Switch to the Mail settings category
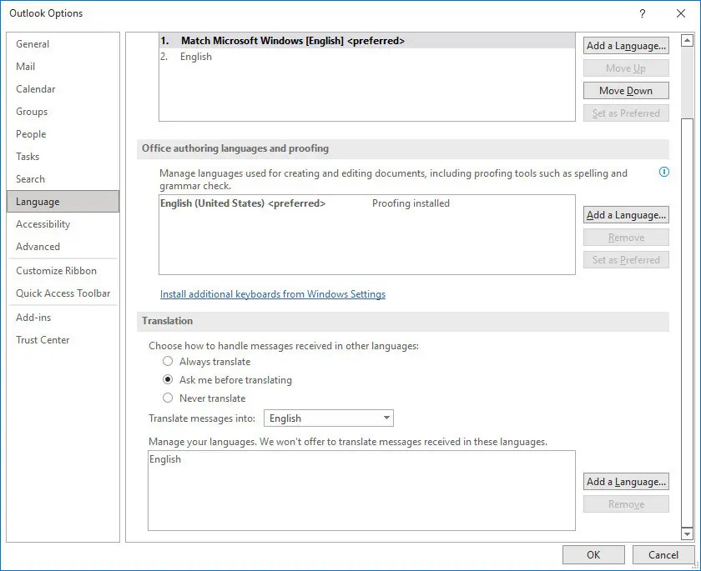701x571 pixels. pyautogui.click(x=26, y=67)
